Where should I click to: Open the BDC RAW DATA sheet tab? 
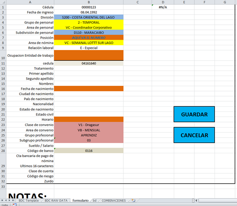coord(56,200)
